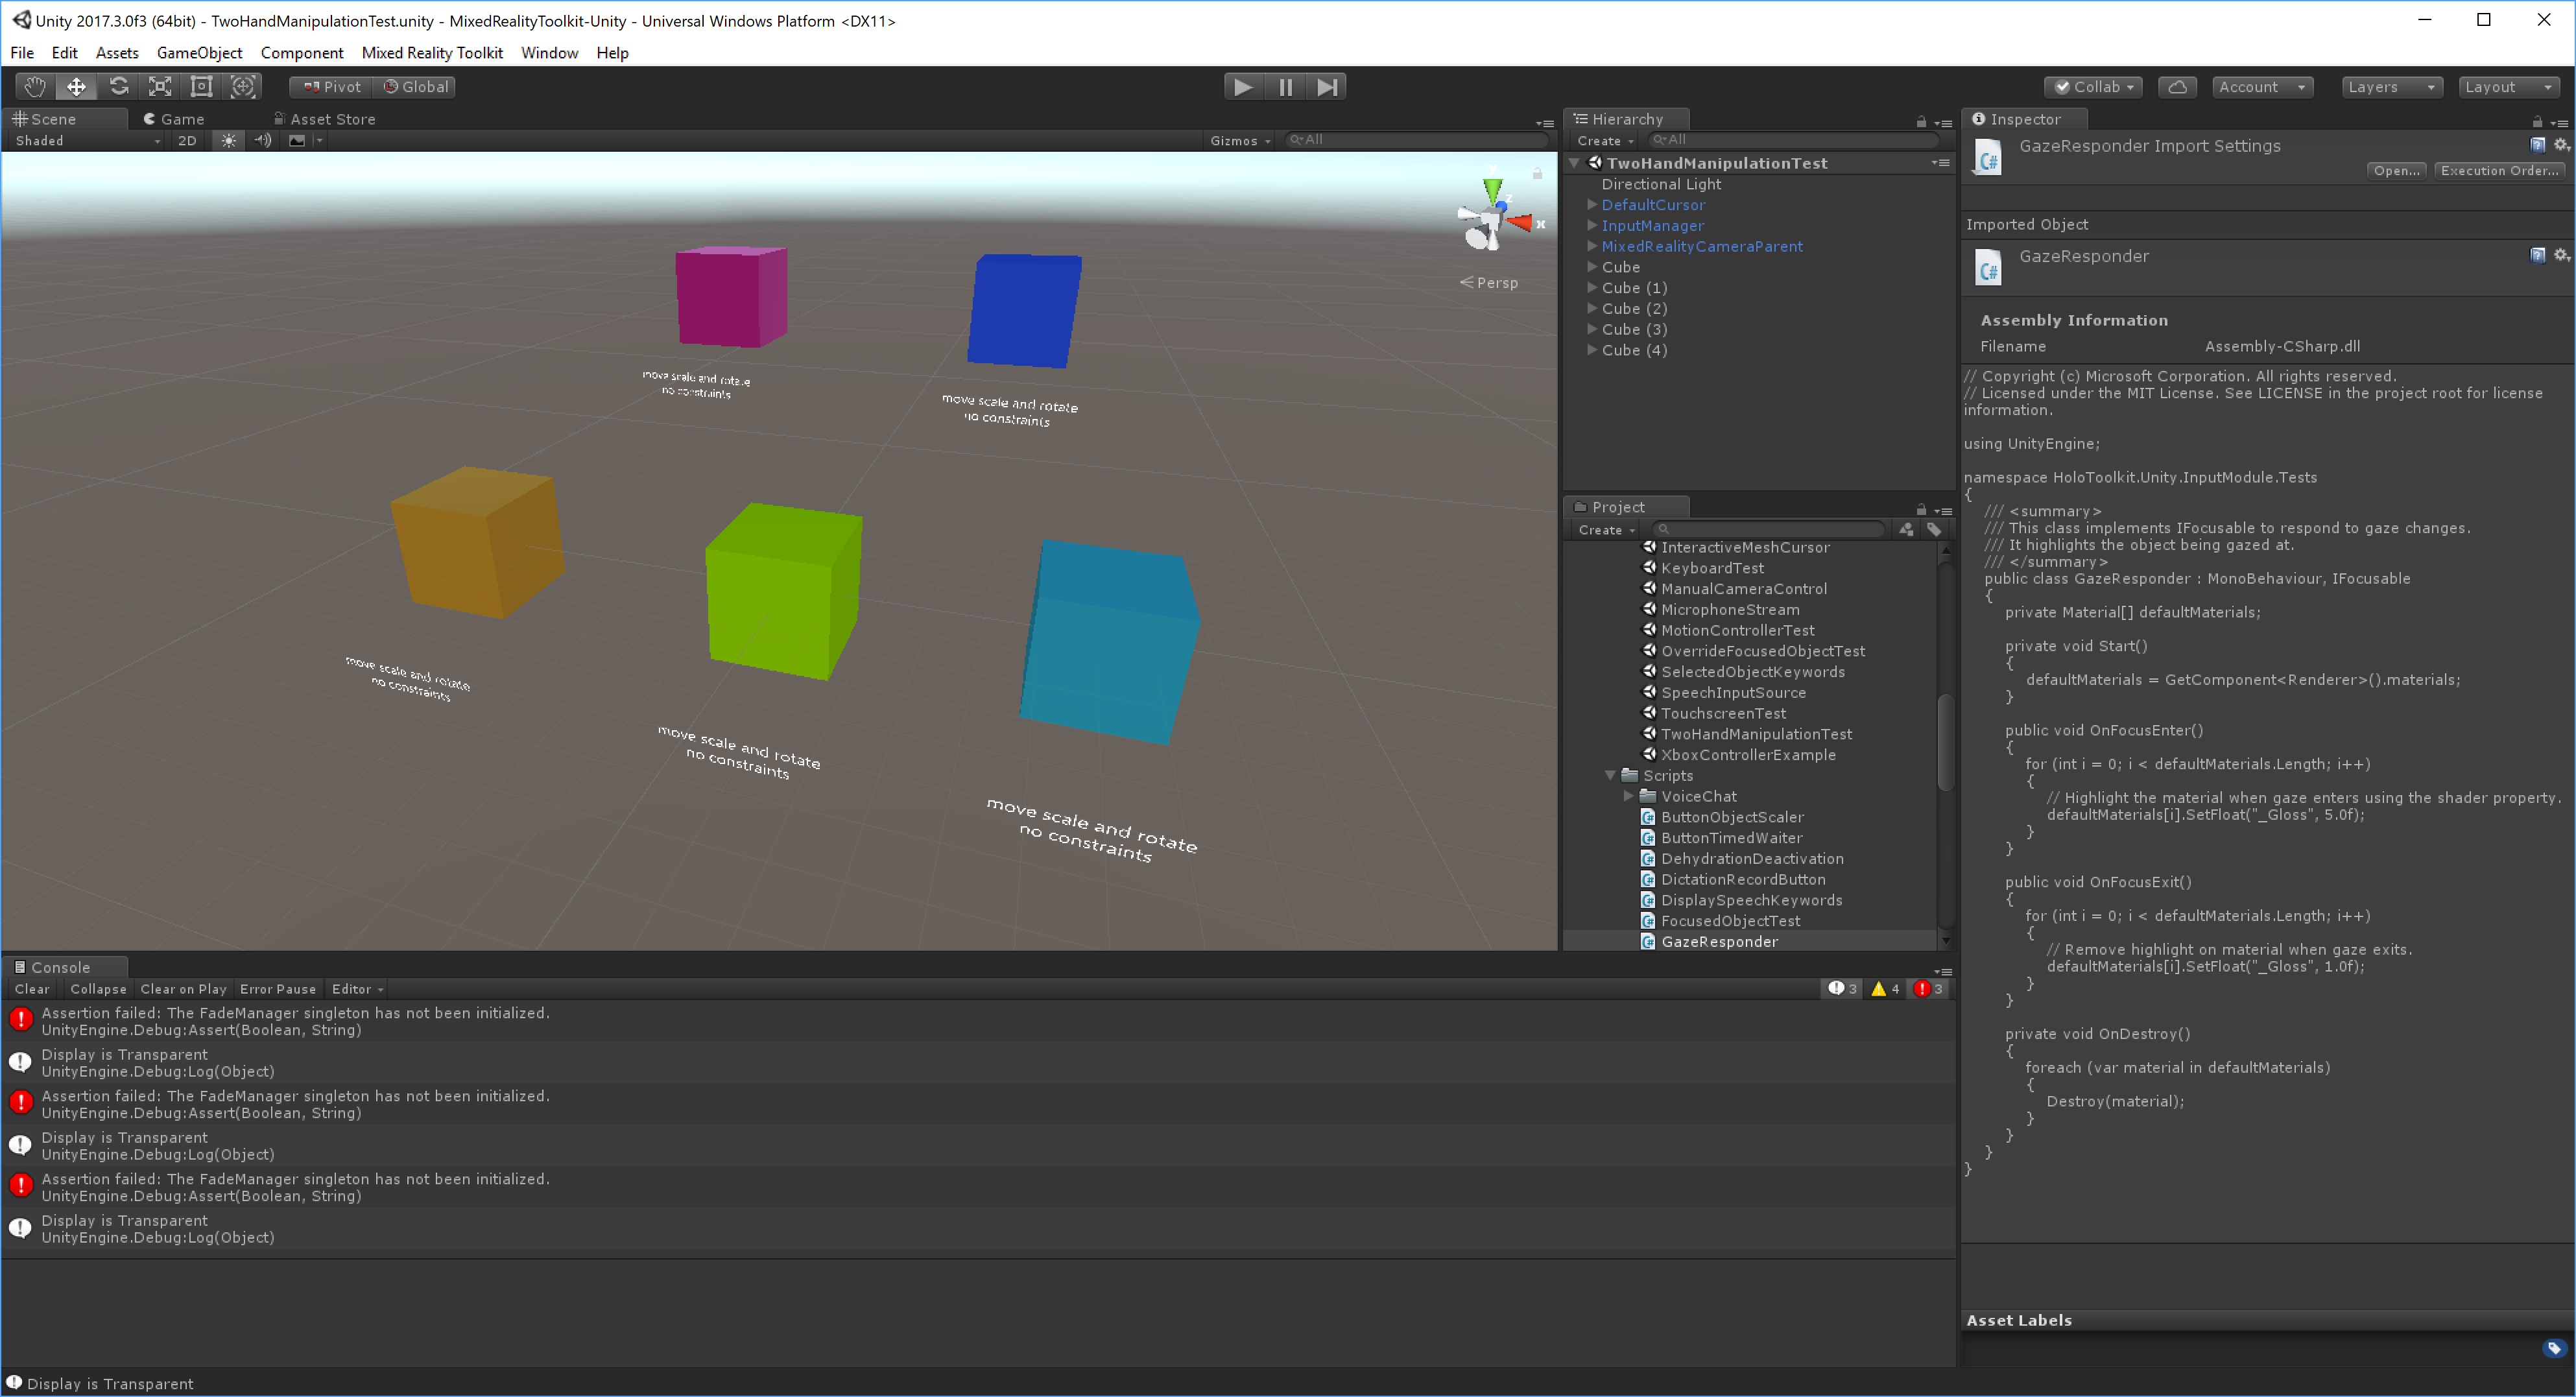Click the Pause button
2576x1397 pixels.
point(1285,87)
